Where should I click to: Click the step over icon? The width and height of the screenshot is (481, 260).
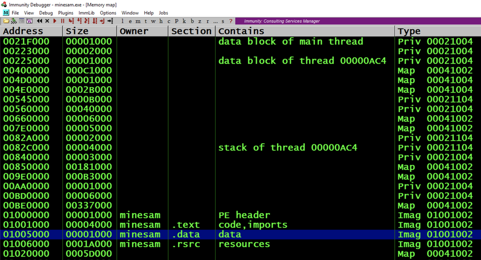coord(79,21)
